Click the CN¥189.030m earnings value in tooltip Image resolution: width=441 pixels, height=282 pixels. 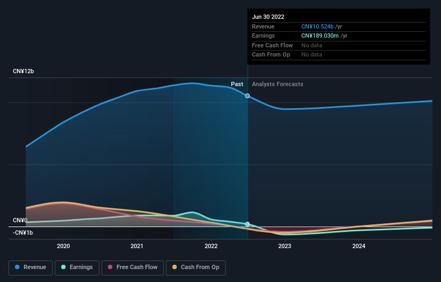tap(320, 36)
